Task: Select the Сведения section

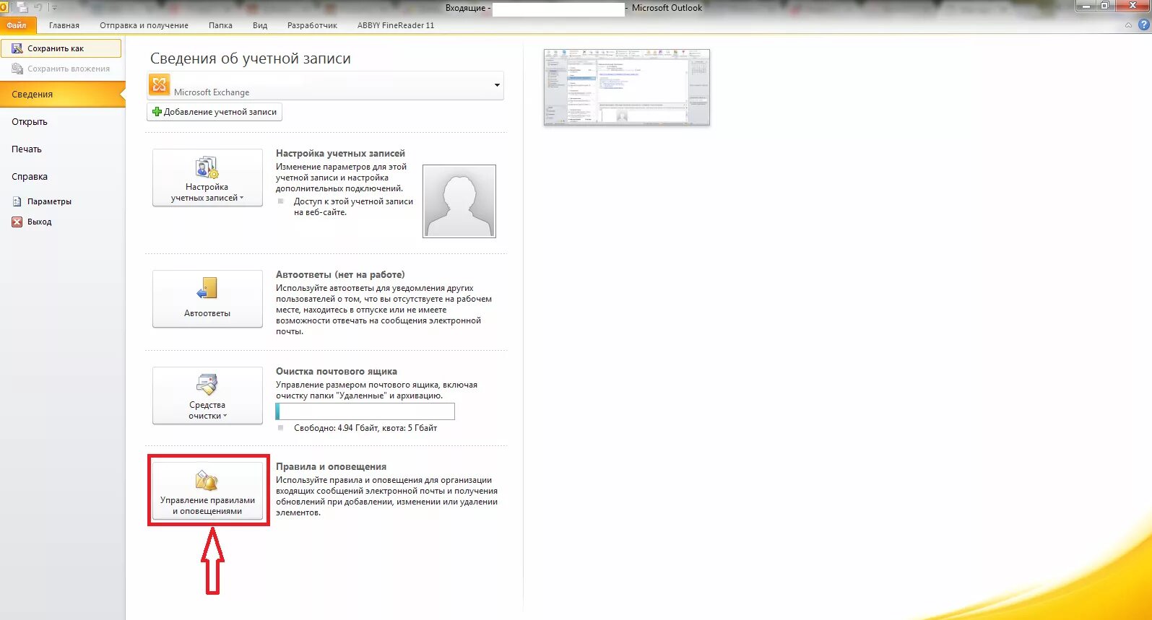Action: coord(62,95)
